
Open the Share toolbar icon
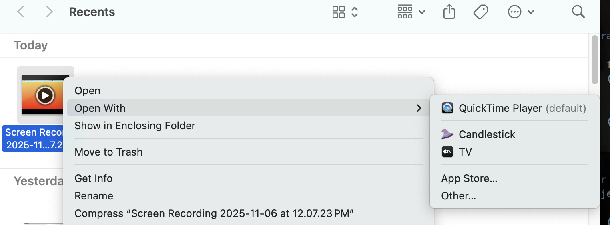tap(449, 12)
